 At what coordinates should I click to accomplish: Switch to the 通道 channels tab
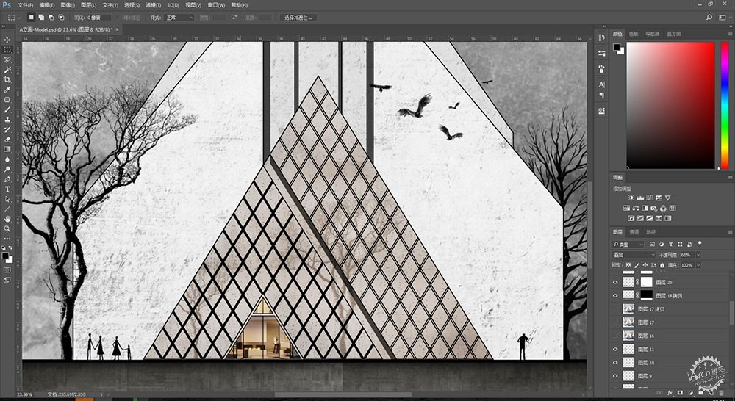tap(634, 232)
